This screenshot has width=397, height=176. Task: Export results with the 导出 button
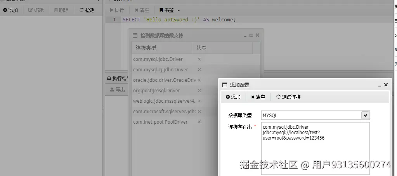(x=117, y=89)
